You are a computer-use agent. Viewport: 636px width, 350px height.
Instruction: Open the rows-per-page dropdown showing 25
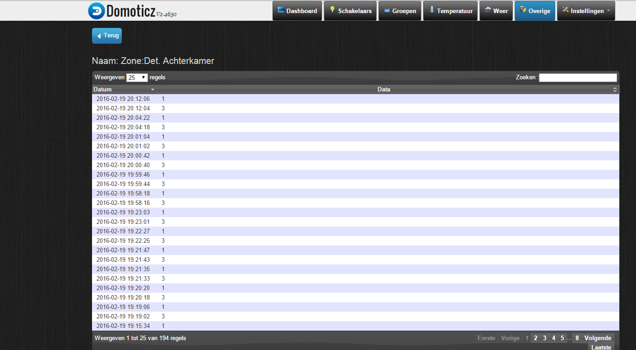tap(137, 77)
